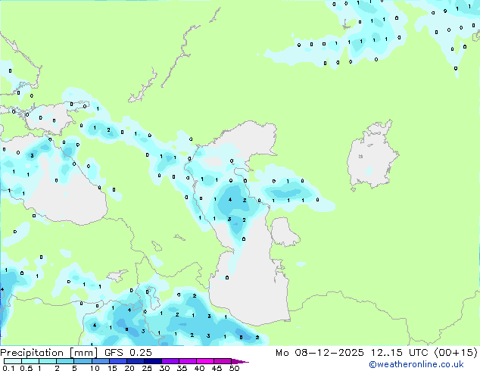Viewport: 480px width, 371px height.
Task: Click the 'Precipitation [mm]' title text
Action: point(49,353)
